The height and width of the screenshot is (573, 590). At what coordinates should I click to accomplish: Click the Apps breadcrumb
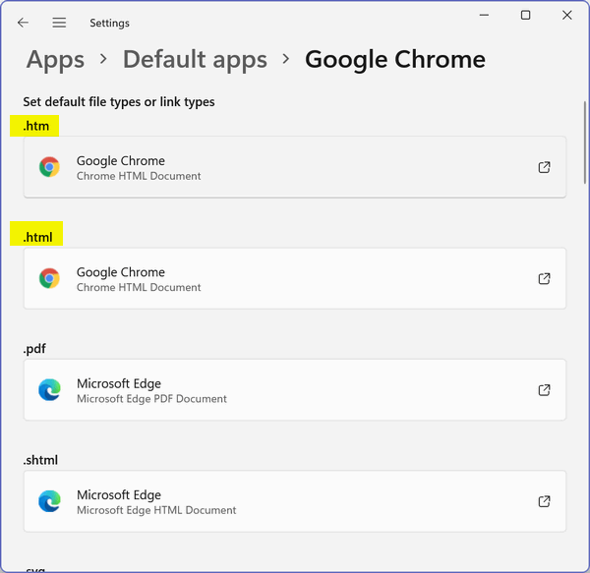[55, 59]
